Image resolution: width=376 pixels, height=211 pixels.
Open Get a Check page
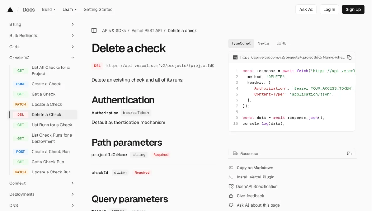44,94
